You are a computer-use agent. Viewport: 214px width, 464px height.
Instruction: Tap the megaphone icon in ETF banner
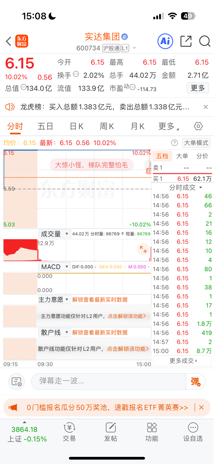tap(13, 407)
